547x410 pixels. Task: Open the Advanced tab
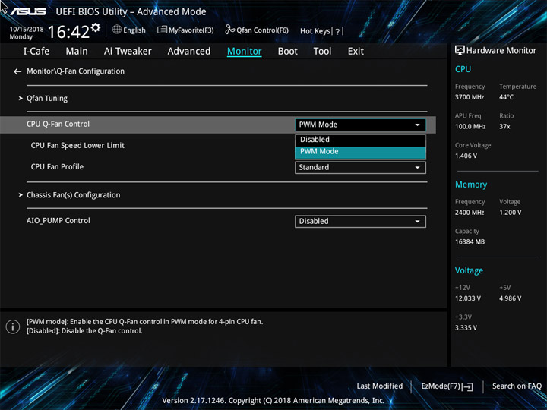click(189, 52)
